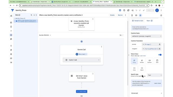Add a new bot with plus icon
Screen dimensions: 173x97
pyautogui.click(x=34, y=15)
